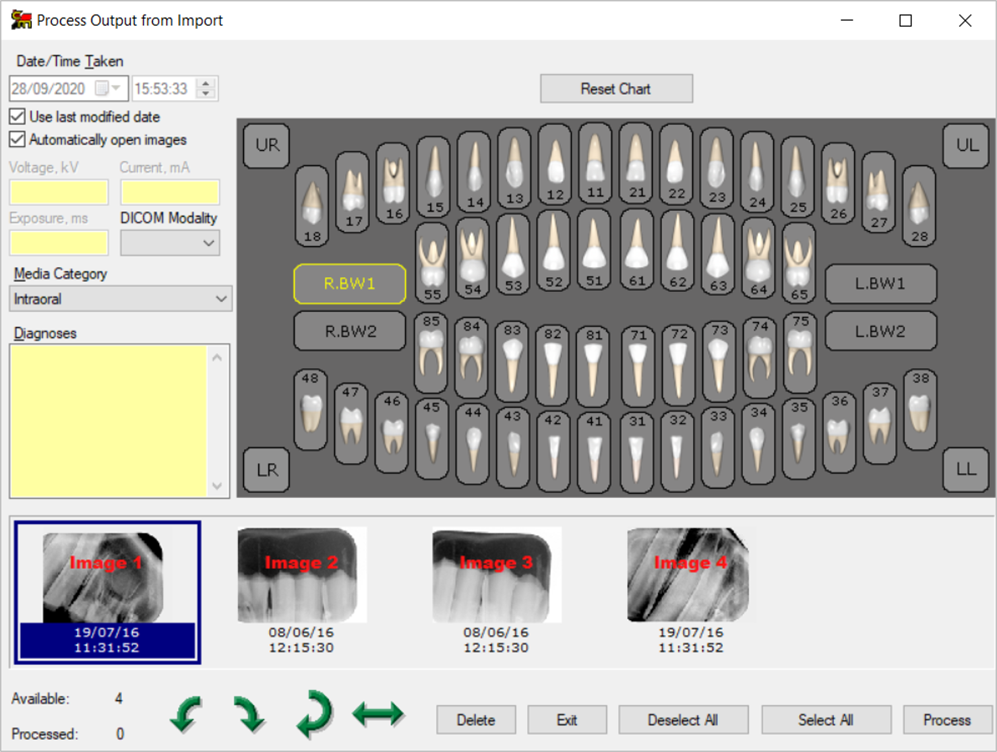The width and height of the screenshot is (997, 752).
Task: Open the date picker calendar dropdown
Action: [x=115, y=88]
